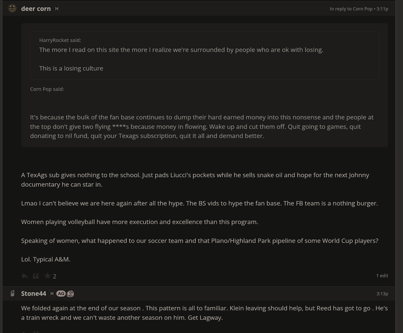Open deer corn's user profile name

[36, 8]
